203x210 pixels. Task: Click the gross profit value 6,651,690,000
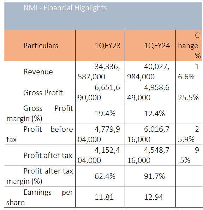(100, 92)
